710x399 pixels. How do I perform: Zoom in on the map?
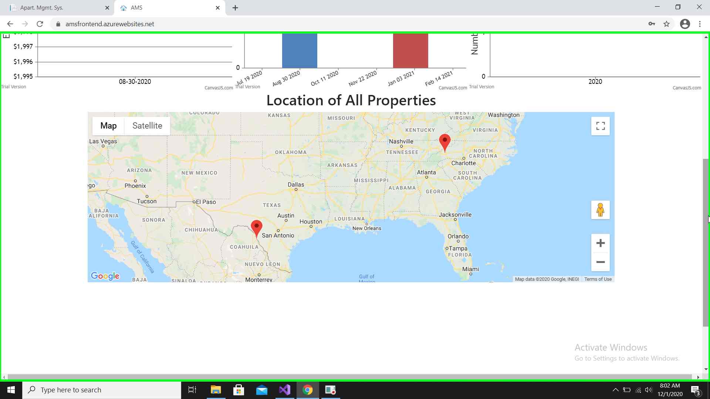click(601, 243)
